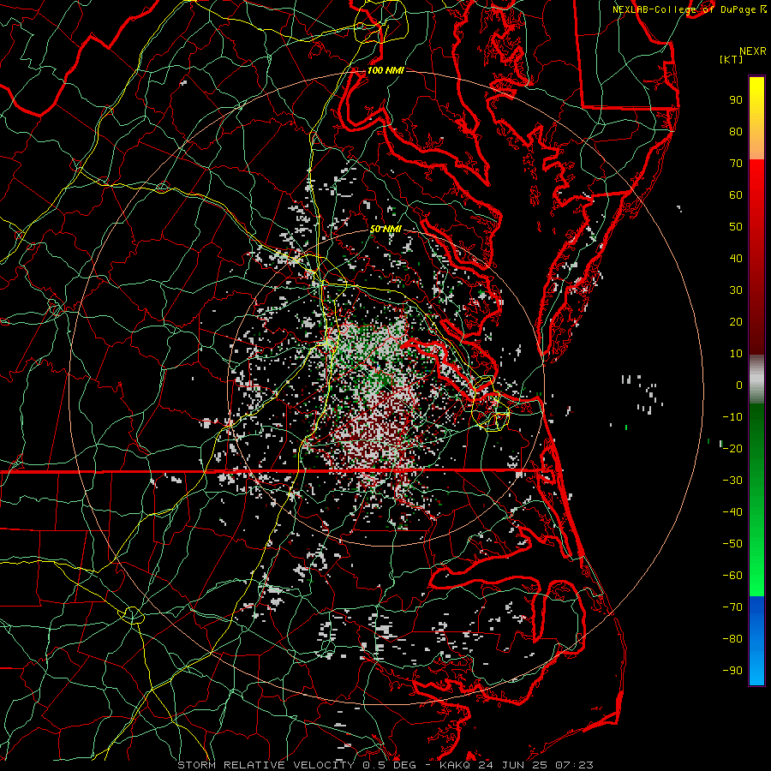This screenshot has height=771, width=771.
Task: Click the -10 value on velocity scale
Action: coord(732,417)
